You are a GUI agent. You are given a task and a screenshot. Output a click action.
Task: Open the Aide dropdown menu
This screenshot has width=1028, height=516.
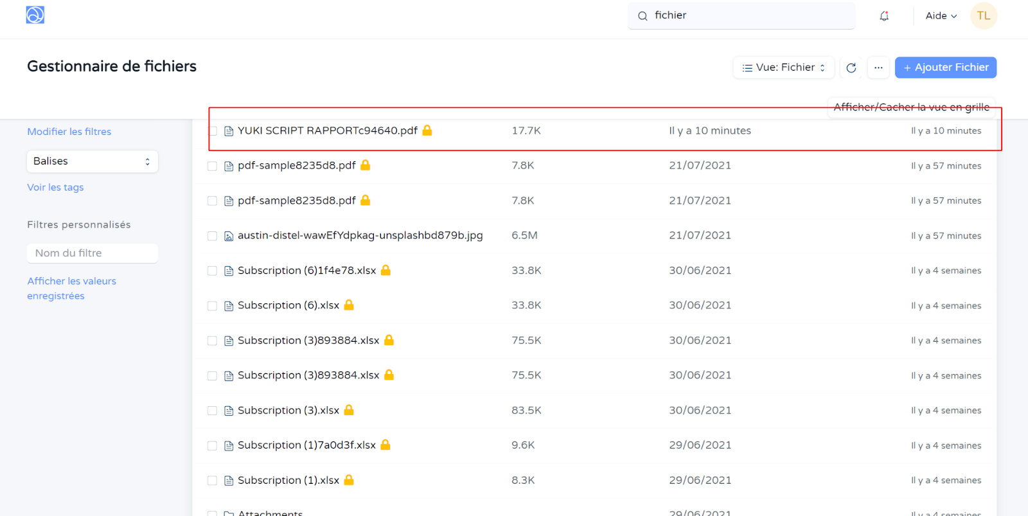pyautogui.click(x=941, y=16)
